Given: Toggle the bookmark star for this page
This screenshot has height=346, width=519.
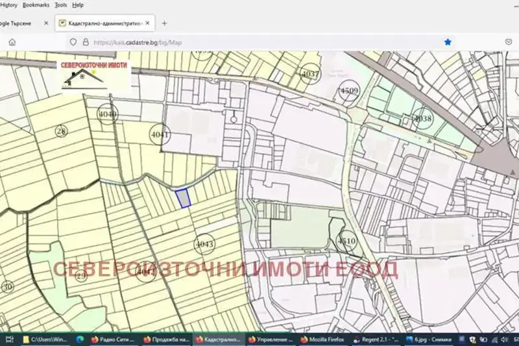Looking at the screenshot, I should point(448,42).
